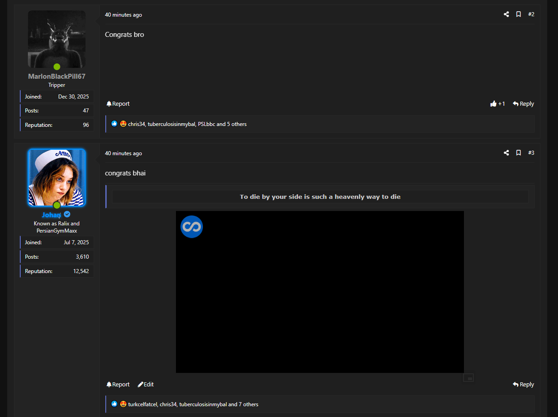The height and width of the screenshot is (417, 558).
Task: Click share icon on post #2
Action: (506, 14)
